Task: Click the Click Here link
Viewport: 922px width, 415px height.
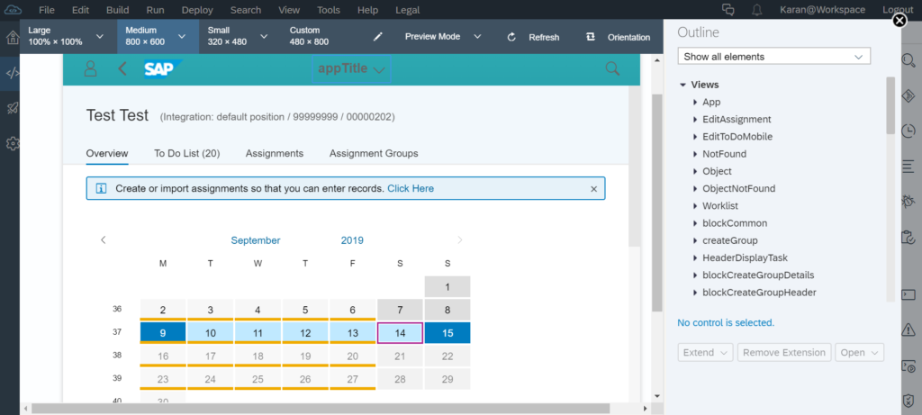Action: (x=411, y=189)
